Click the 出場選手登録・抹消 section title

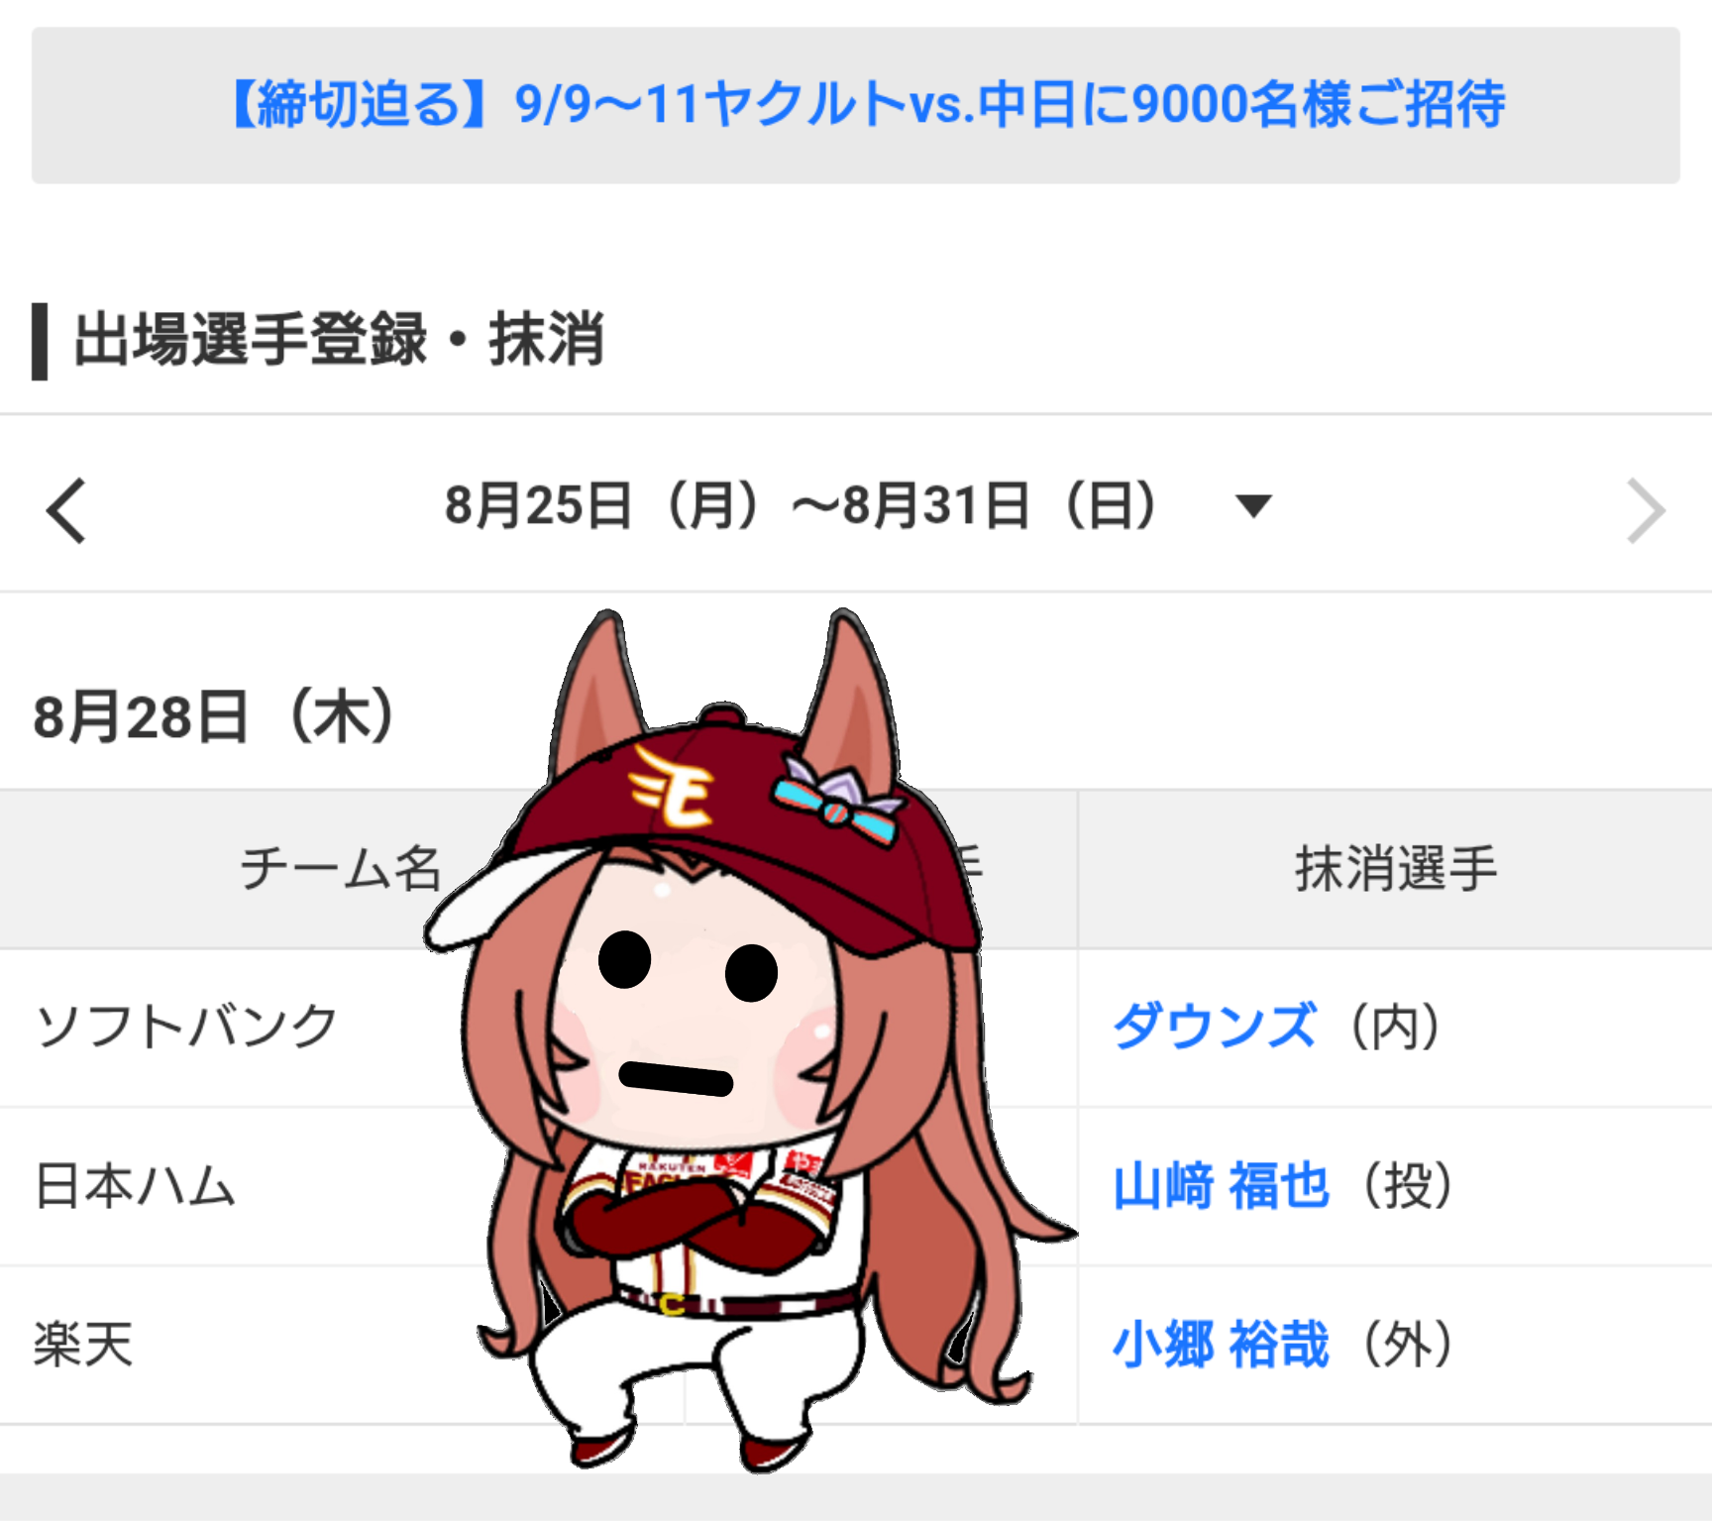click(x=339, y=339)
